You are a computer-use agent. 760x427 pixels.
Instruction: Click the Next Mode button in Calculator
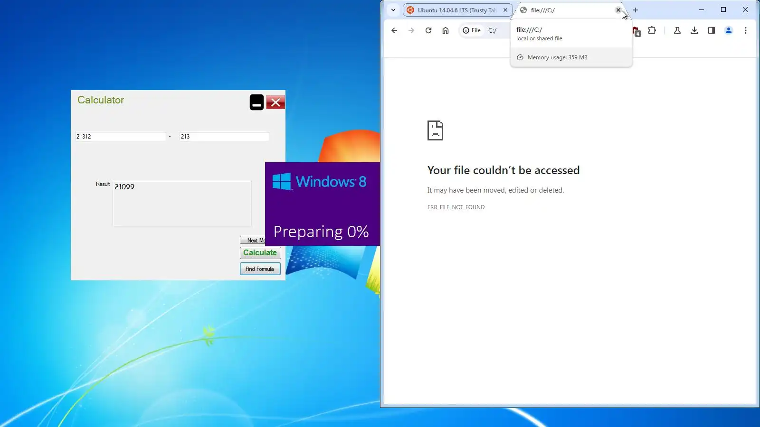click(253, 241)
